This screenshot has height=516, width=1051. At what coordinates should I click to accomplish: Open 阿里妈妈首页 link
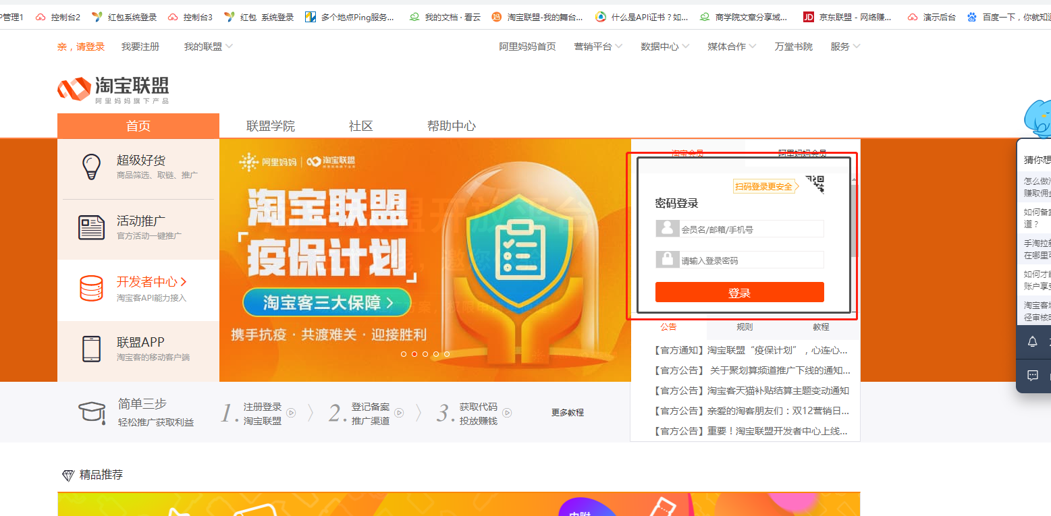point(528,47)
